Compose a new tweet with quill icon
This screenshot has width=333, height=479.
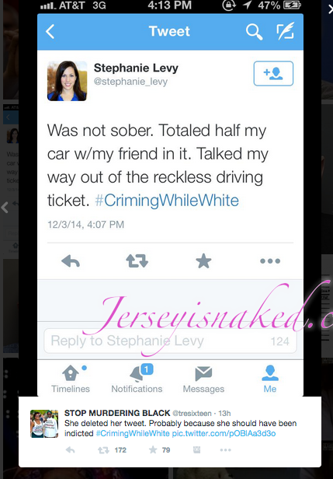pos(286,31)
